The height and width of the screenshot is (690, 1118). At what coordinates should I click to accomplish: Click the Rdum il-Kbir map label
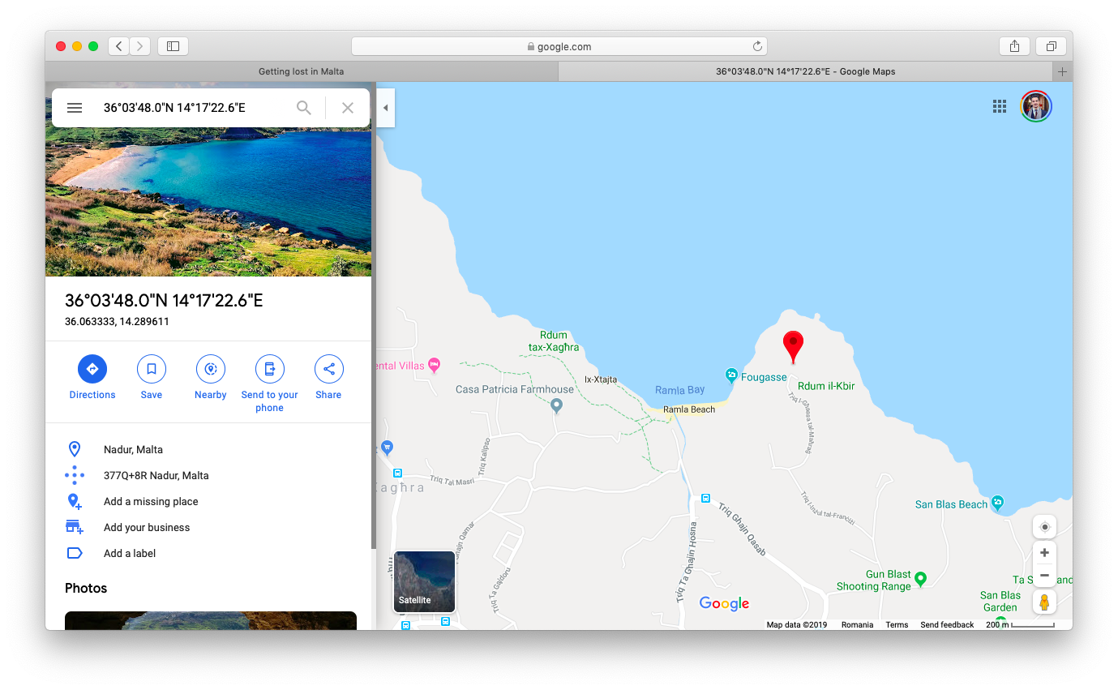coord(826,386)
